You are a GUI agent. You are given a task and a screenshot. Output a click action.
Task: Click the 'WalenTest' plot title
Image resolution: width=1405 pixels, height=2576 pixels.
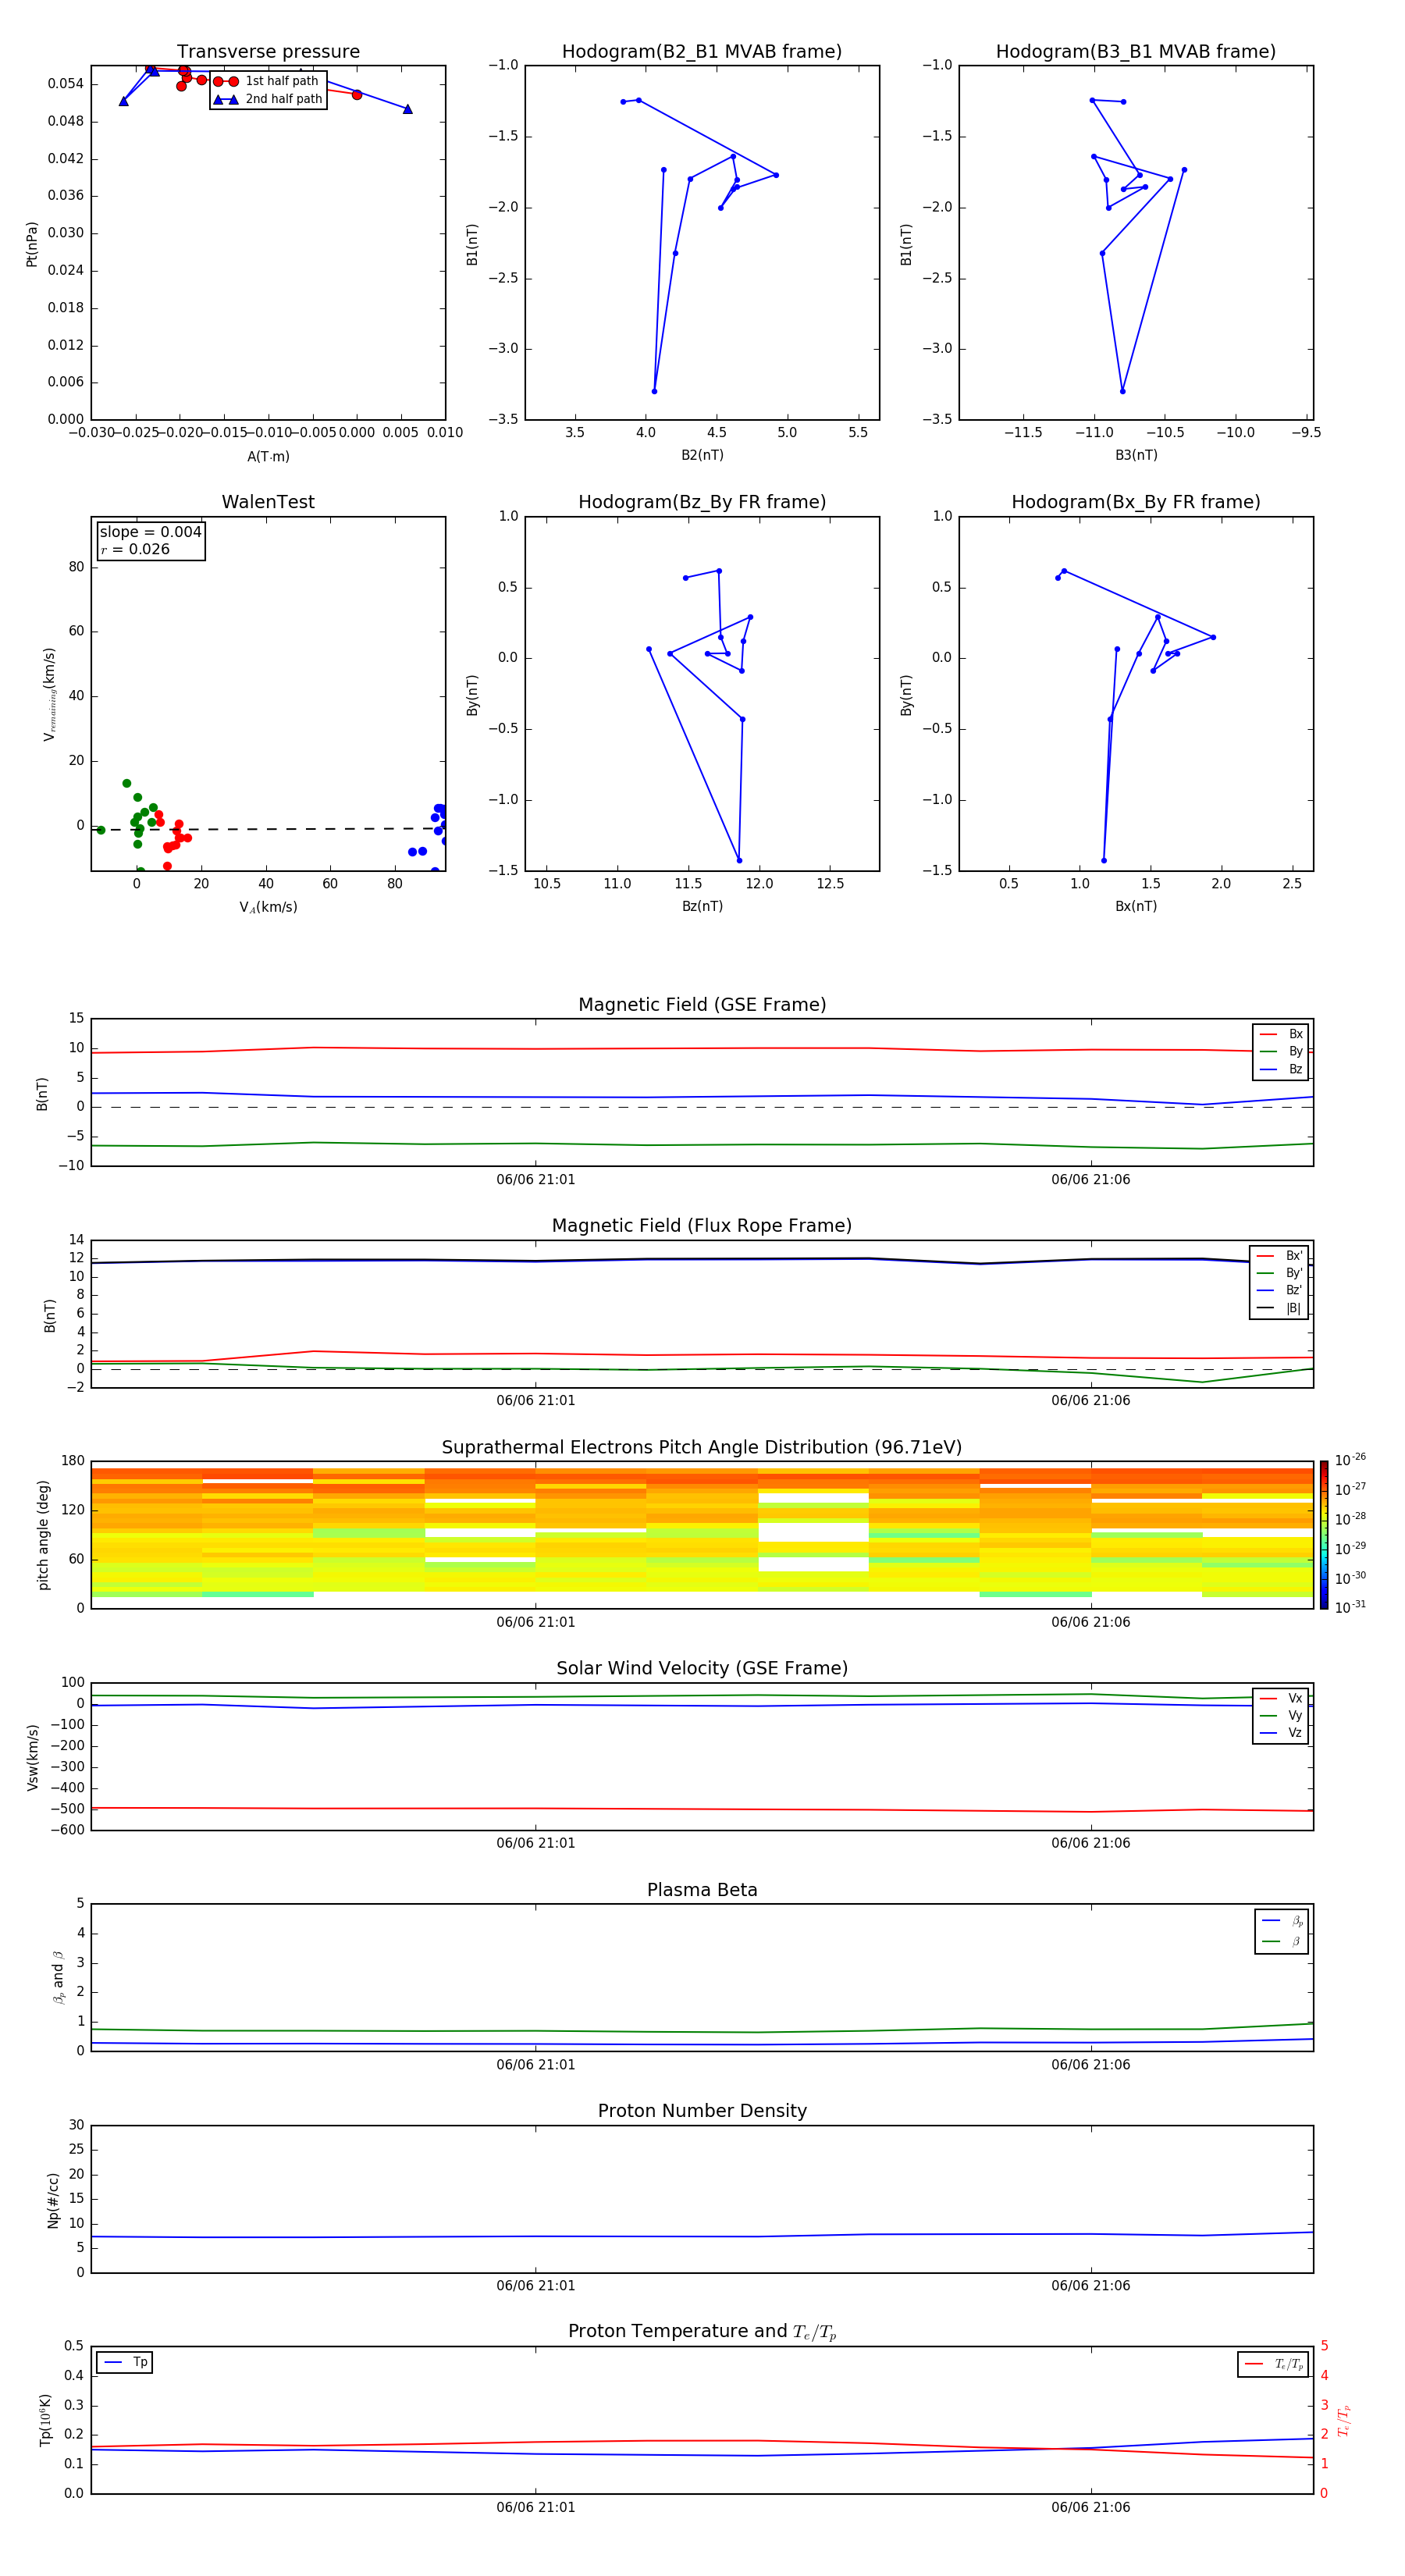tap(268, 502)
